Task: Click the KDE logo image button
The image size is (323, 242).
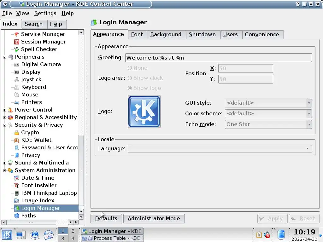Action: click(144, 112)
